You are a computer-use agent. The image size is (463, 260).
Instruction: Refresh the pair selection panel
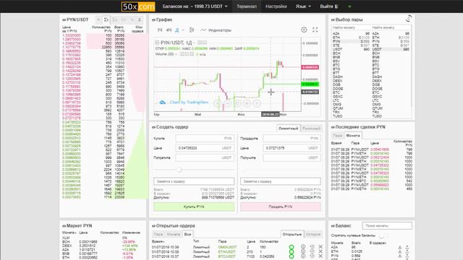[408, 19]
